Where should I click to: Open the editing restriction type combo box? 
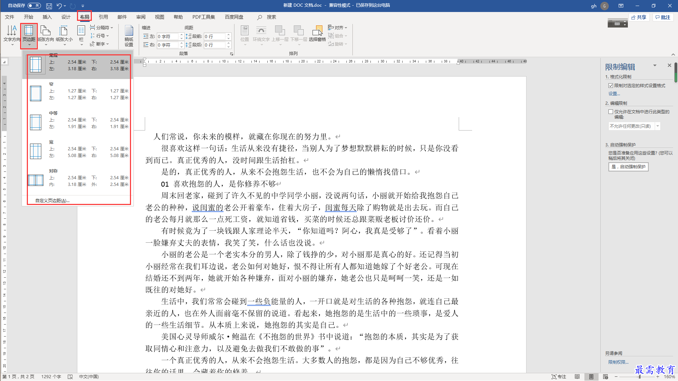pyautogui.click(x=634, y=126)
